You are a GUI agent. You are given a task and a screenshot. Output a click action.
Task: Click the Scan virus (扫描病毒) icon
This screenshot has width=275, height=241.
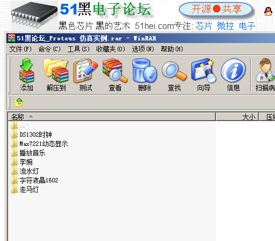tap(265, 70)
